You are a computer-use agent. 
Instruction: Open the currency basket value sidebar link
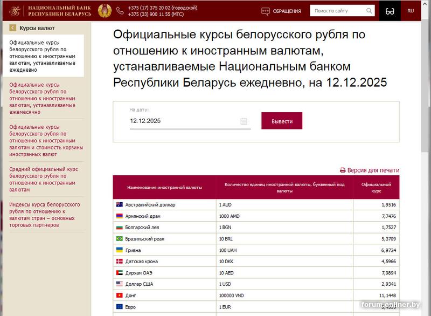click(46, 141)
